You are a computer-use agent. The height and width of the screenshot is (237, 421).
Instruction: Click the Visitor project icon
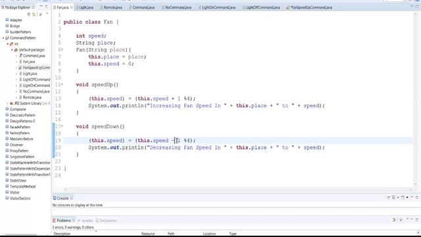[x=7, y=192]
